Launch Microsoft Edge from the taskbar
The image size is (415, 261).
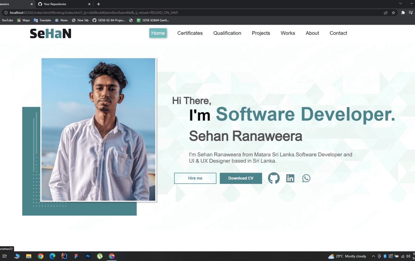tap(52, 256)
